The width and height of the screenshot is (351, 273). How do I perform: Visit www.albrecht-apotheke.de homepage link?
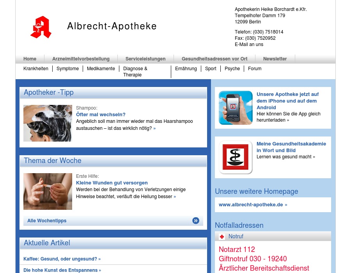tap(251, 205)
